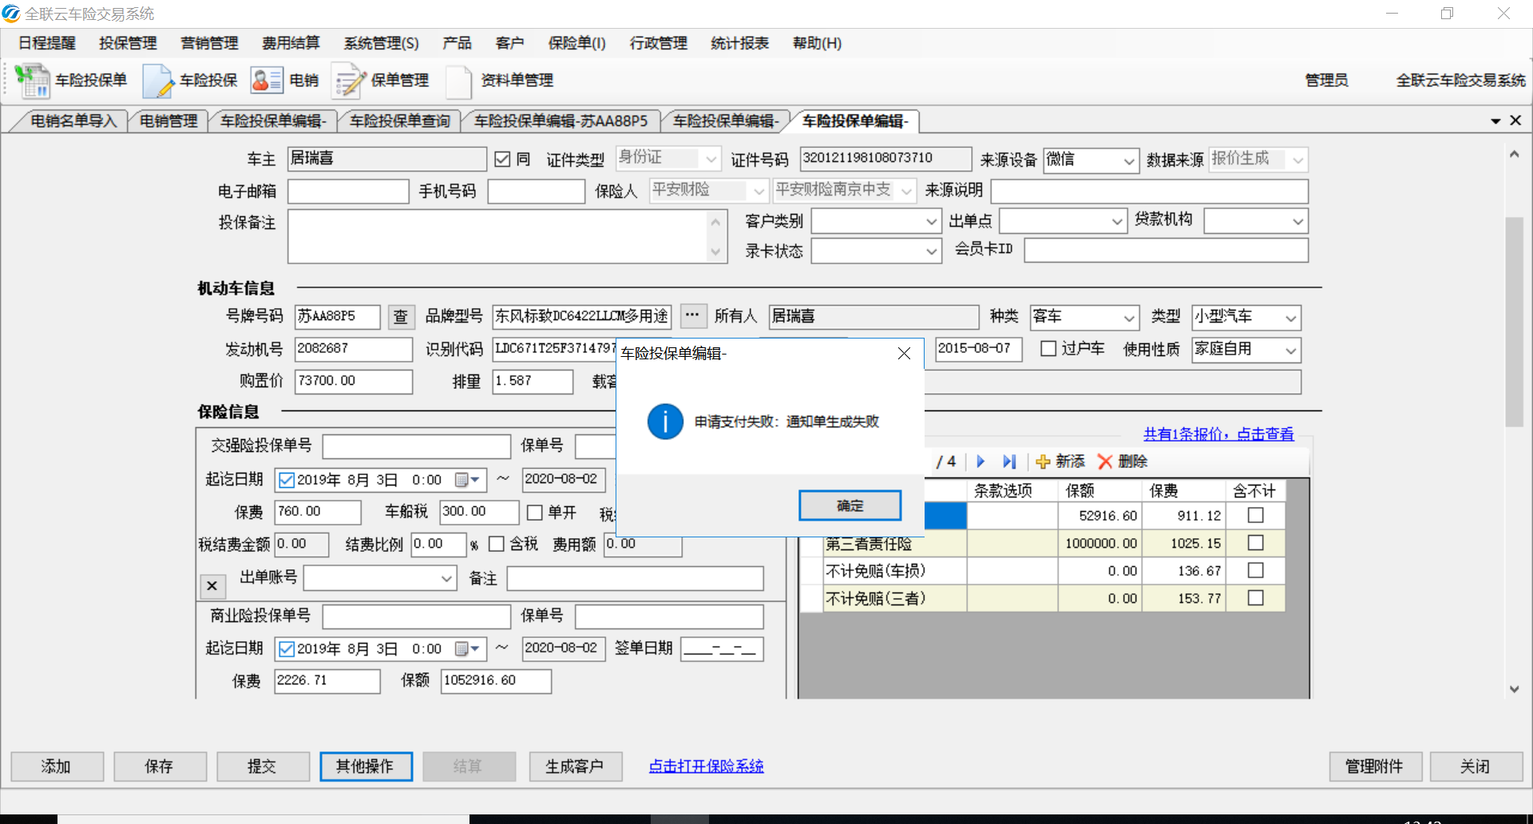Click the red X 删除 icon
1533x824 pixels.
(1105, 462)
